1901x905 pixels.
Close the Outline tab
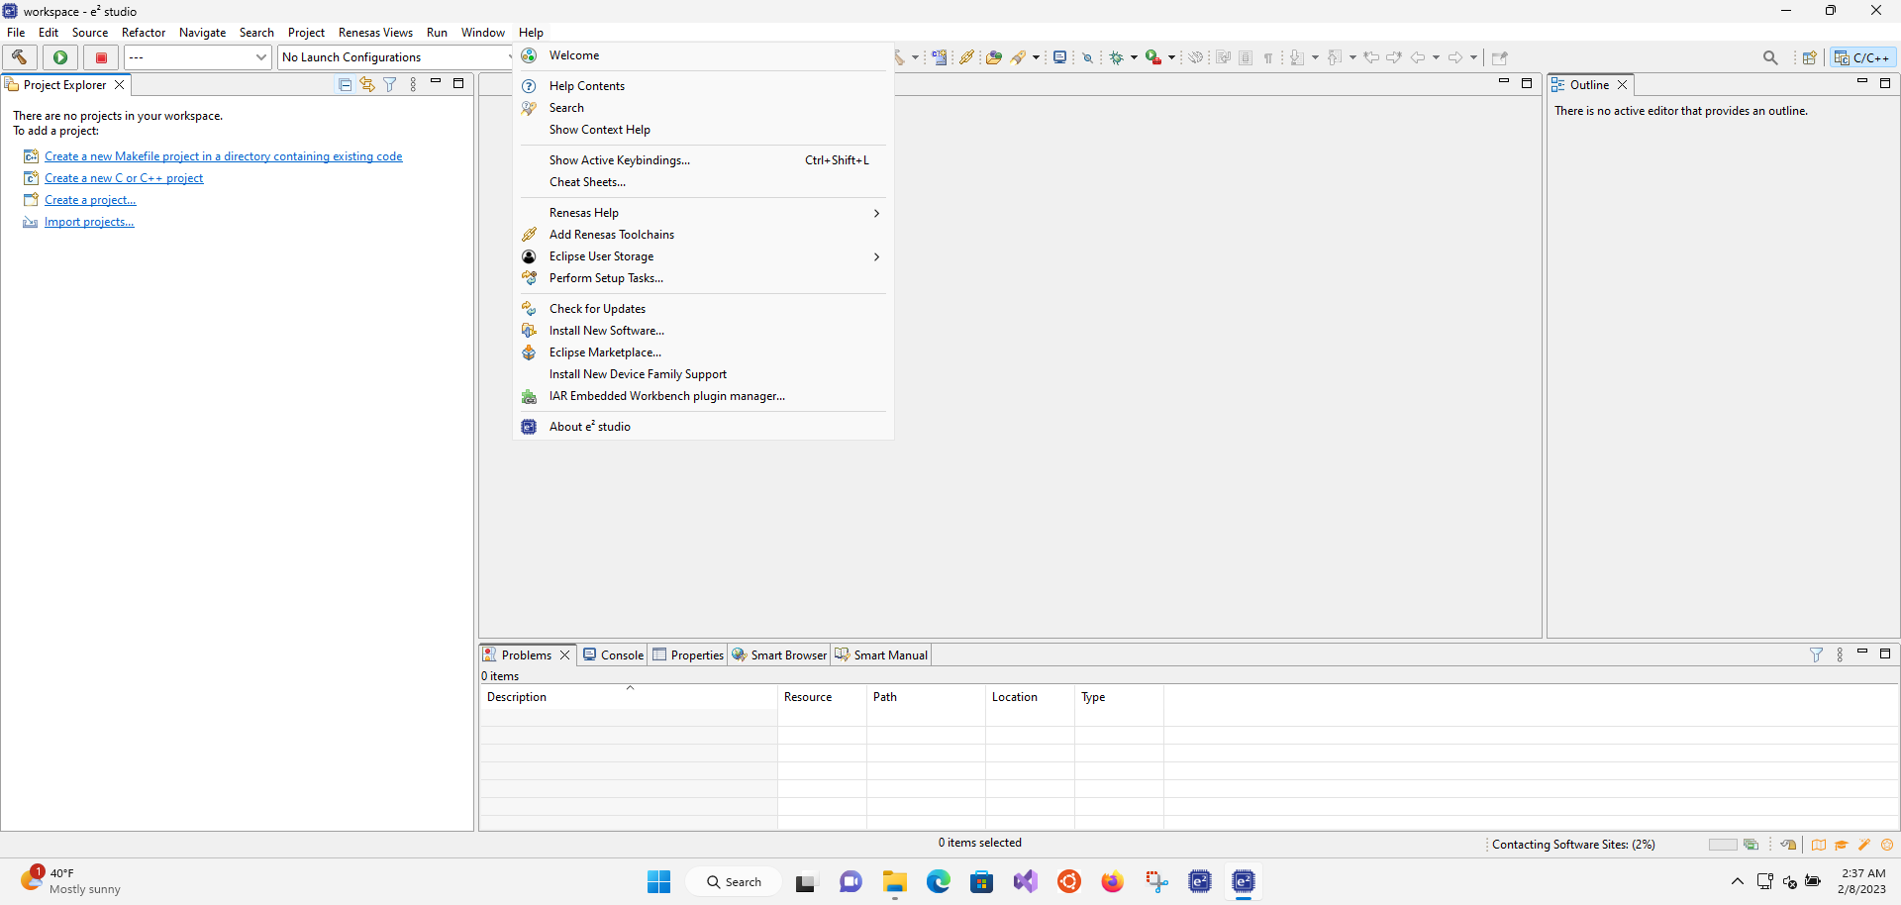tap(1622, 85)
